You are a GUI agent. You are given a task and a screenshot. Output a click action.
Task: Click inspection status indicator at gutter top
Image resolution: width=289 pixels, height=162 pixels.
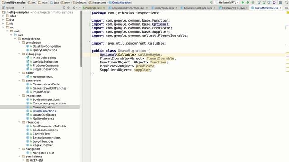(x=287, y=12)
